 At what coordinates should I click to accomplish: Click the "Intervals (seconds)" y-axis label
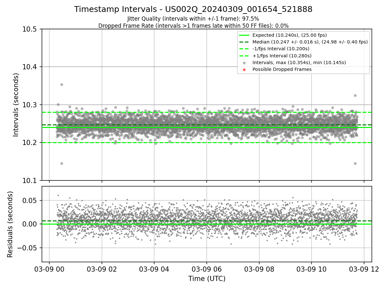[16, 104]
